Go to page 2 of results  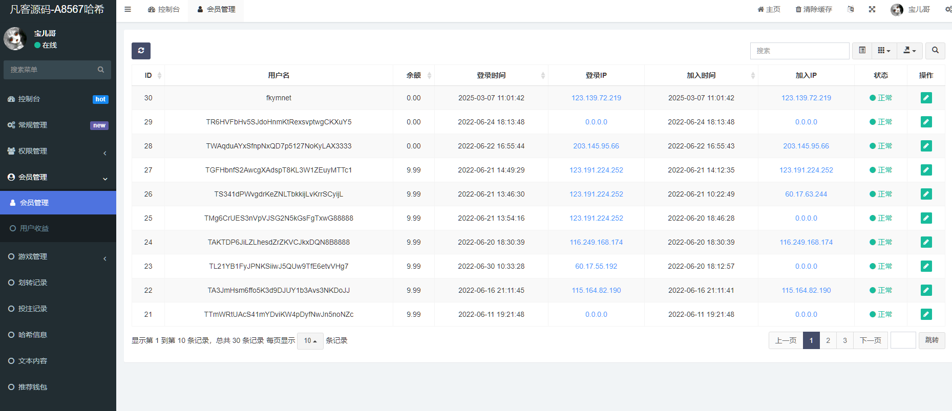point(828,340)
